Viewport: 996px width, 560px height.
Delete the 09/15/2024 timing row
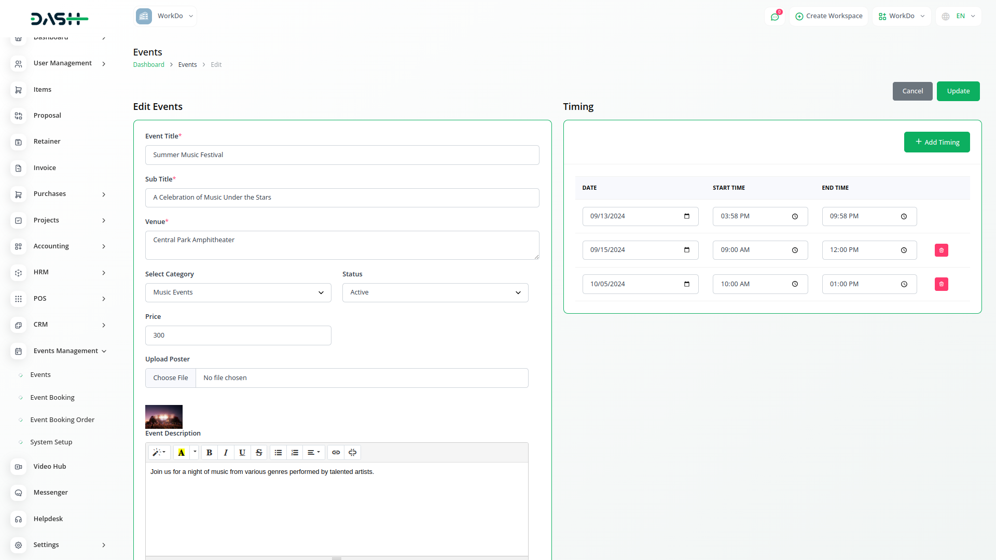[x=941, y=250]
